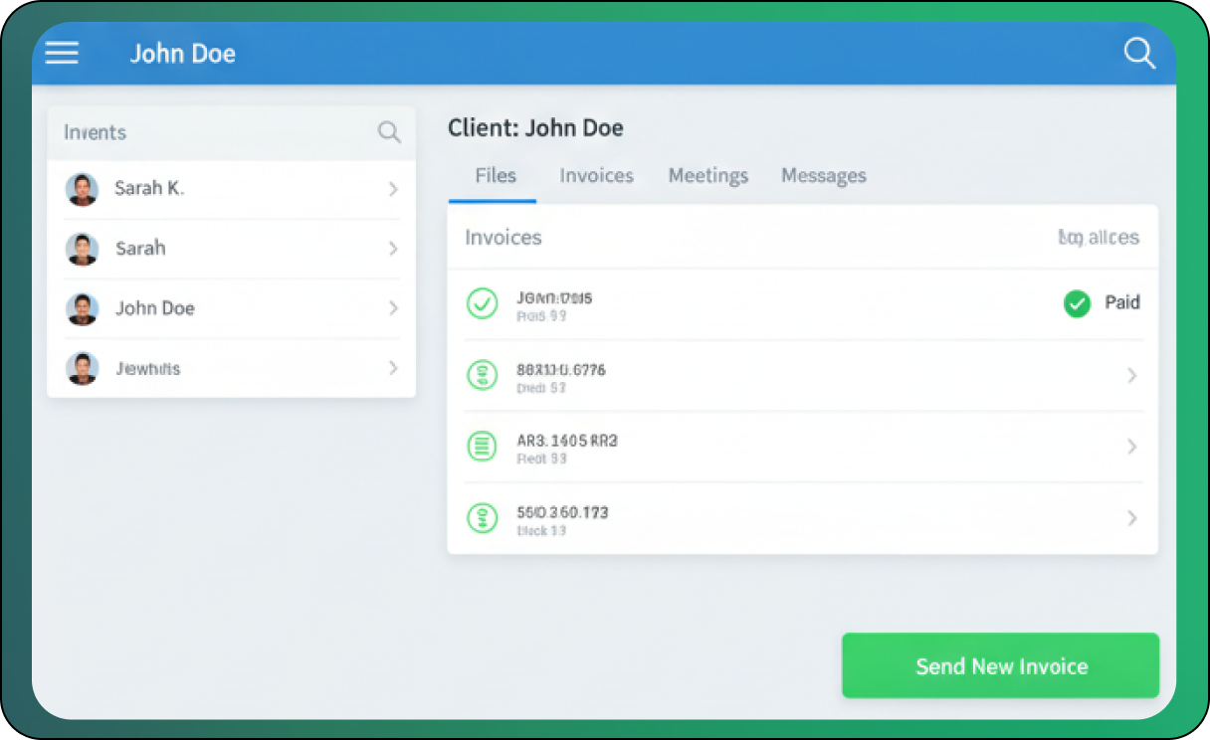1210x740 pixels.
Task: Expand the Jewhitis row chevron
Action: [x=393, y=368]
